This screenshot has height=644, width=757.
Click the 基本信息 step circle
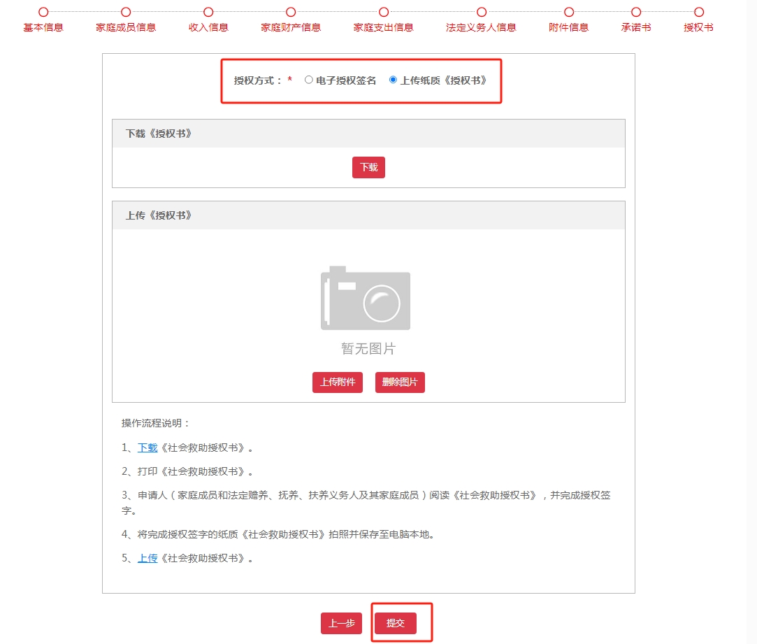click(x=44, y=11)
